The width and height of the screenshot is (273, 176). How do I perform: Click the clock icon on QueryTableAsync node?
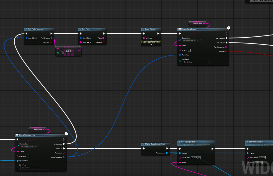click(x=66, y=133)
